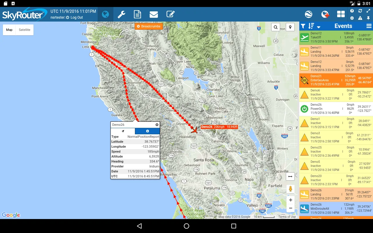Tap the Android Home button
Image resolution: width=373 pixels, height=233 pixels.
(186, 226)
